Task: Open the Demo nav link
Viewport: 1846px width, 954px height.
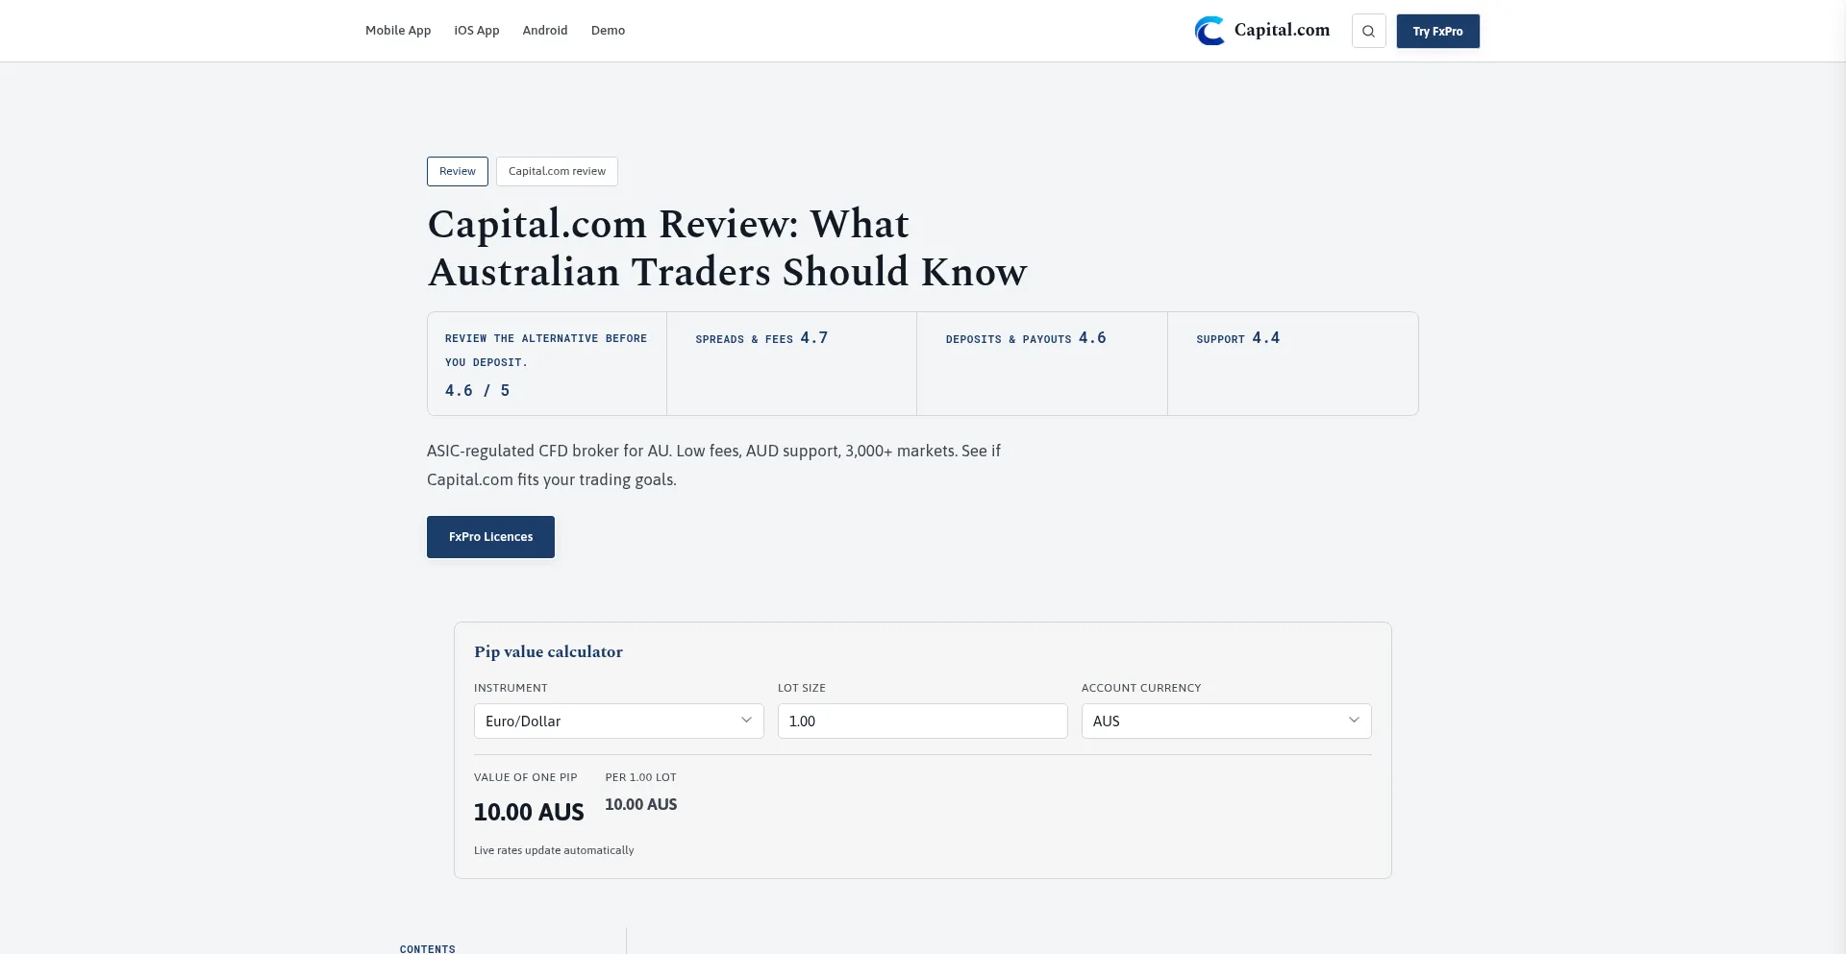Action: pyautogui.click(x=608, y=31)
